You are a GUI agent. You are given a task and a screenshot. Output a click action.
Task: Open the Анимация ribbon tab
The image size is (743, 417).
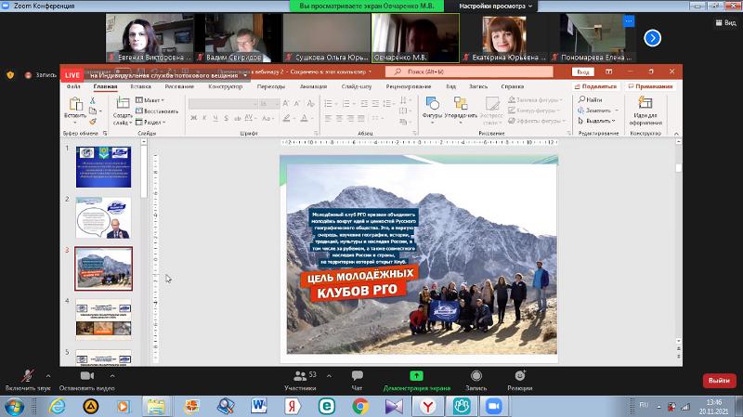click(x=313, y=86)
